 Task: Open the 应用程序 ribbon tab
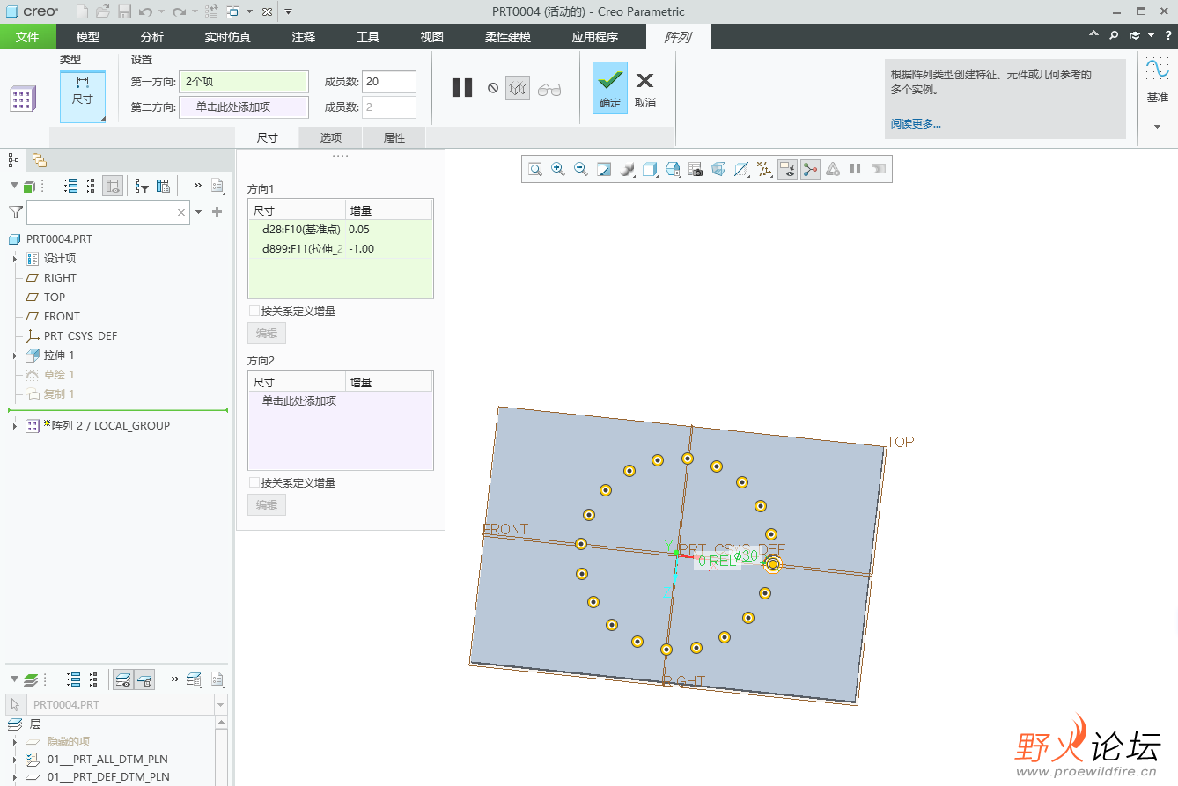[595, 37]
